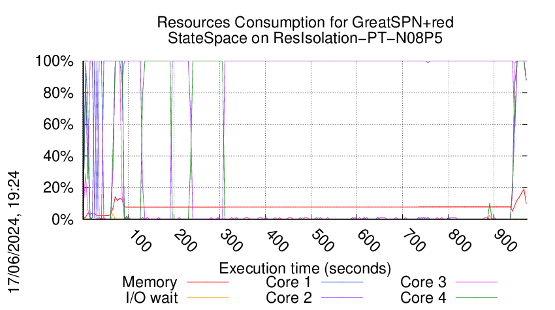Click the timestamp '17/06/2024, 19:24'
Image resolution: width=555 pixels, height=310 pixels.
pos(14,232)
